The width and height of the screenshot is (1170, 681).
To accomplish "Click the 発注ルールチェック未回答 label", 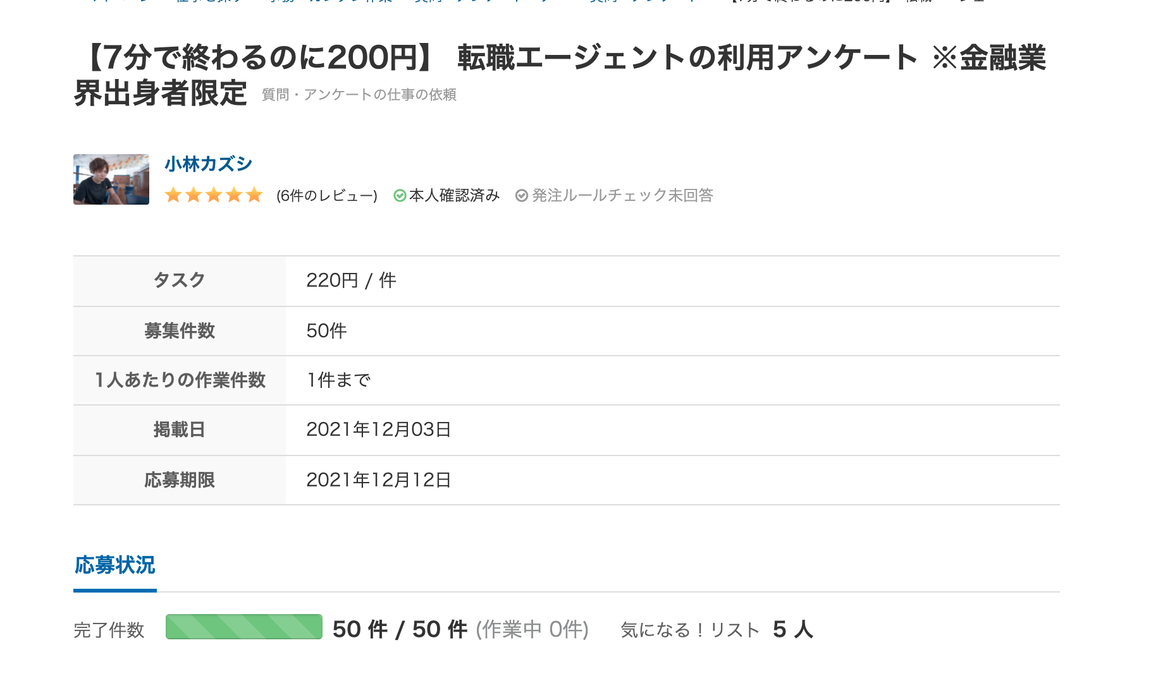I will coord(622,196).
